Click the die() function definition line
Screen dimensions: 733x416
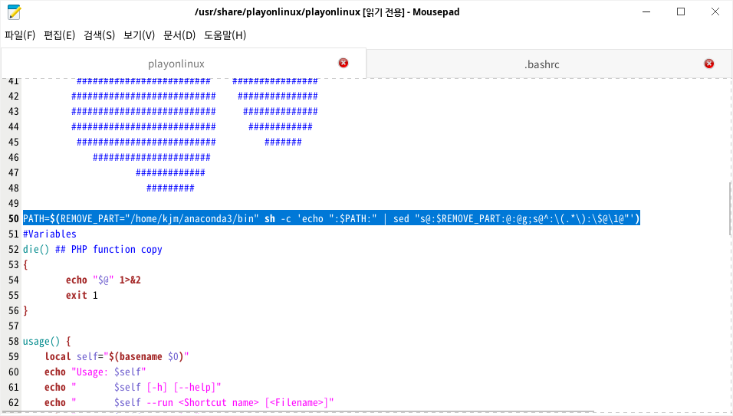point(93,249)
